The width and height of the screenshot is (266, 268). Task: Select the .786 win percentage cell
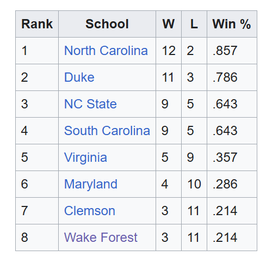coord(232,77)
